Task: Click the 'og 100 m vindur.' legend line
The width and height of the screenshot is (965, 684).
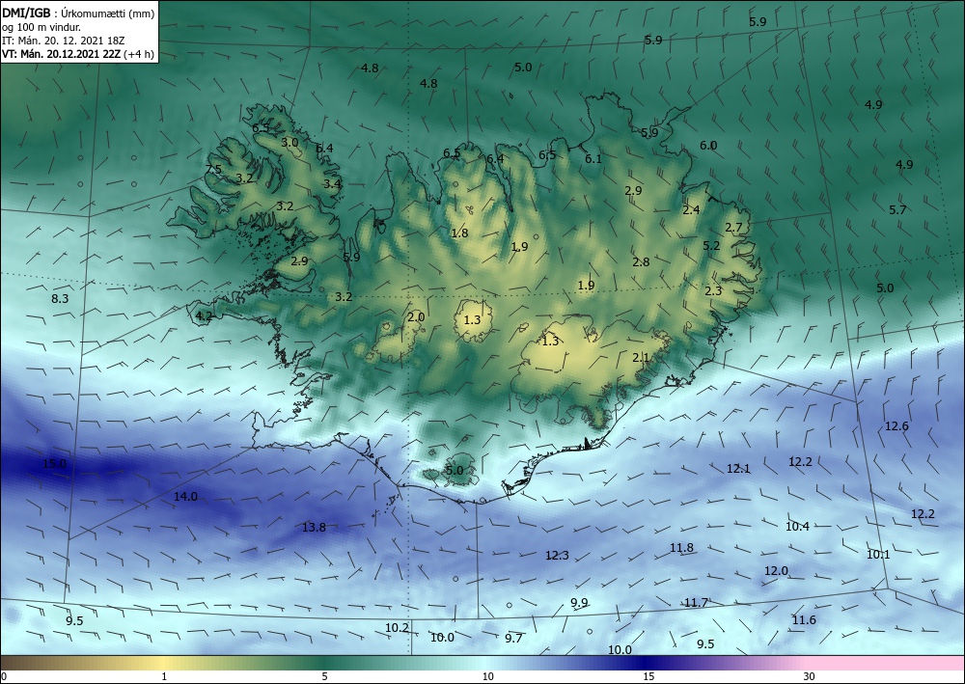Action: (x=41, y=26)
